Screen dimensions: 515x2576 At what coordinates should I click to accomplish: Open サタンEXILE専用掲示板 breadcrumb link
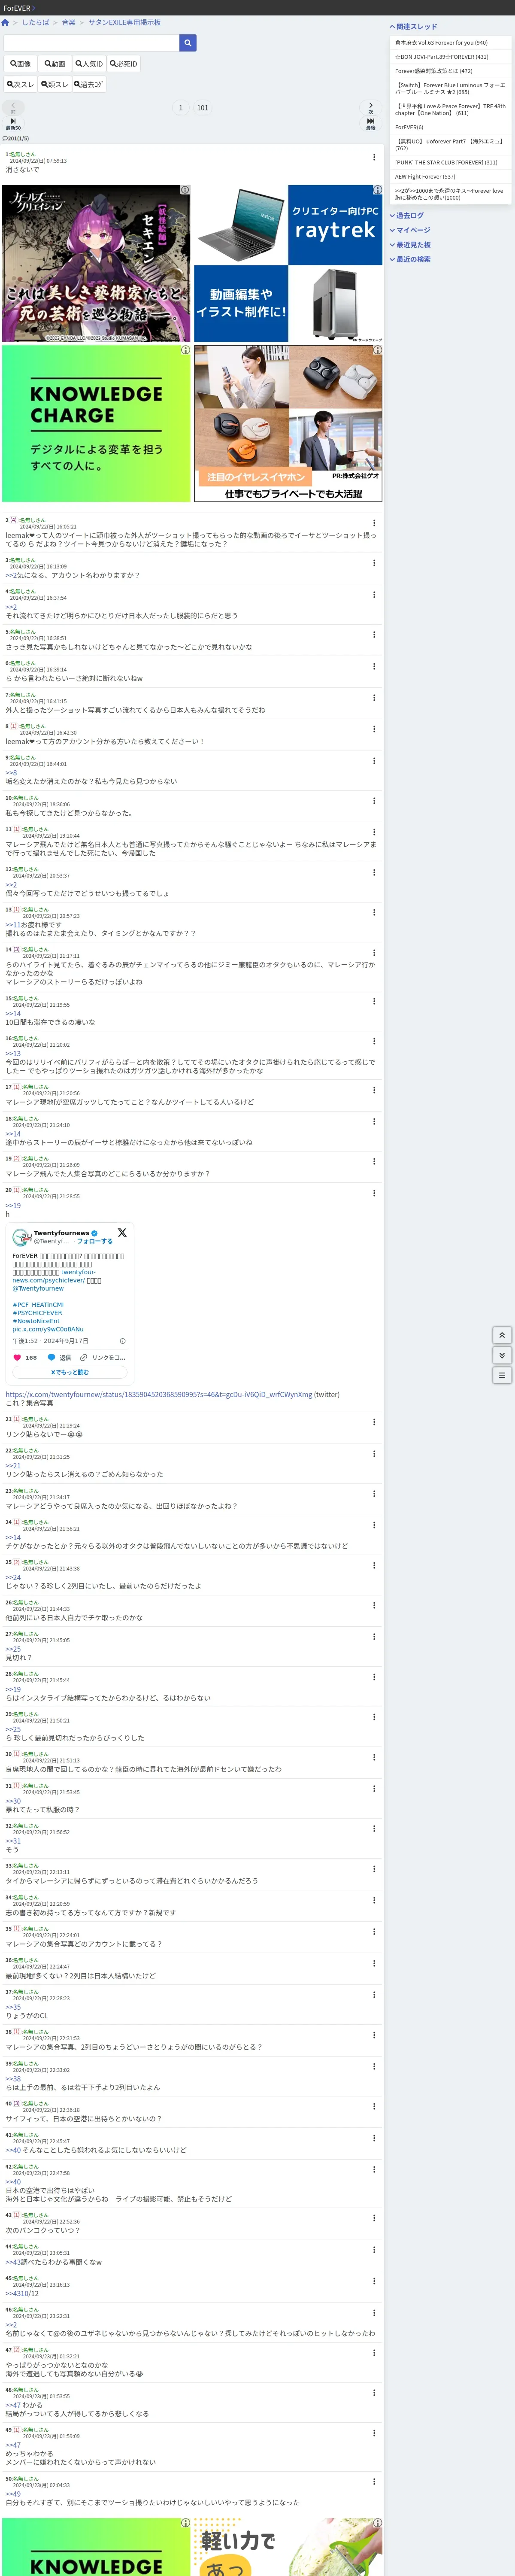click(124, 22)
